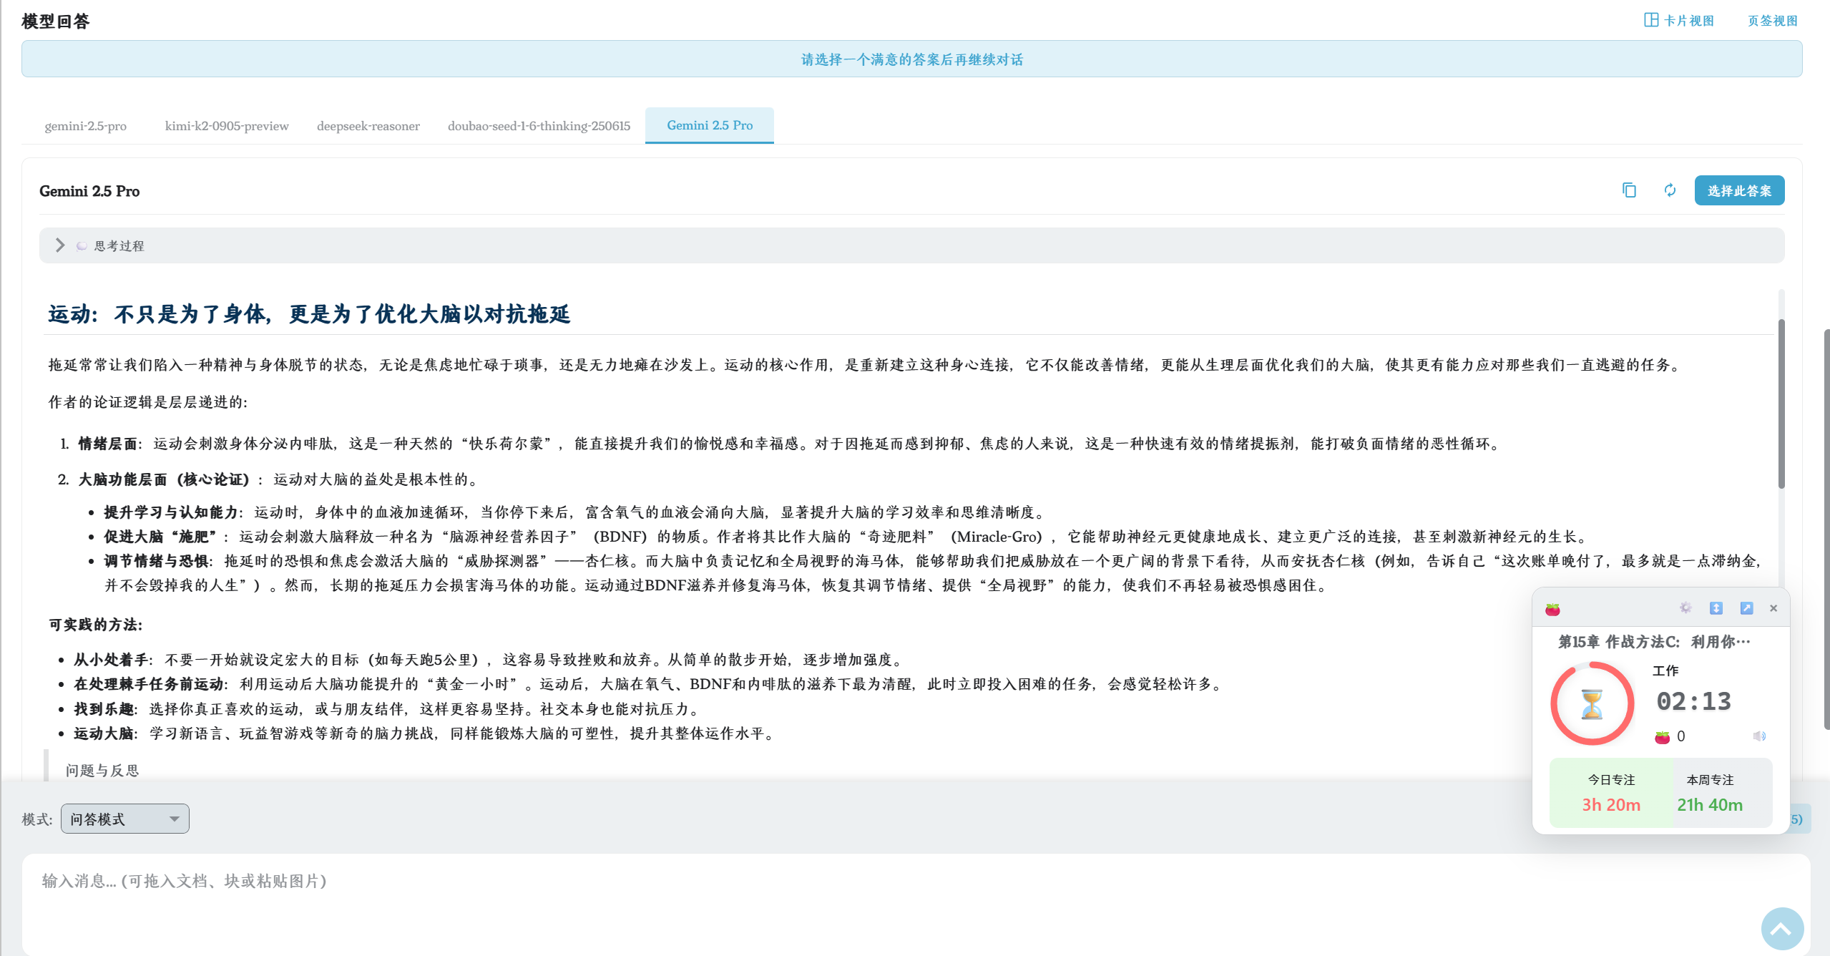Mute the pomodoro timer sound
The image size is (1830, 956).
click(x=1759, y=736)
